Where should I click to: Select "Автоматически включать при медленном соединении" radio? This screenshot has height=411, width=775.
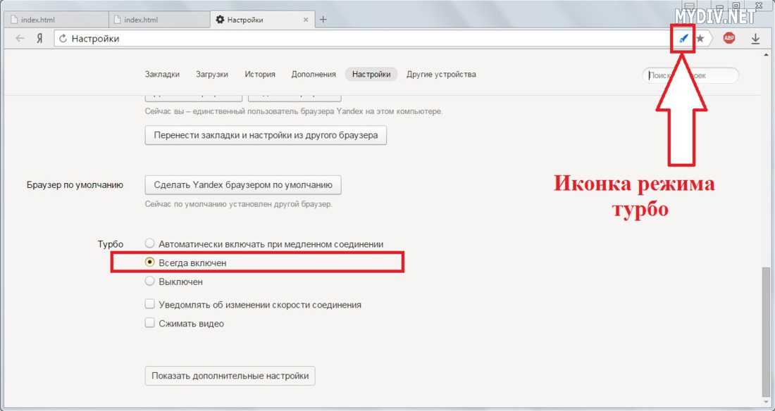(x=150, y=244)
